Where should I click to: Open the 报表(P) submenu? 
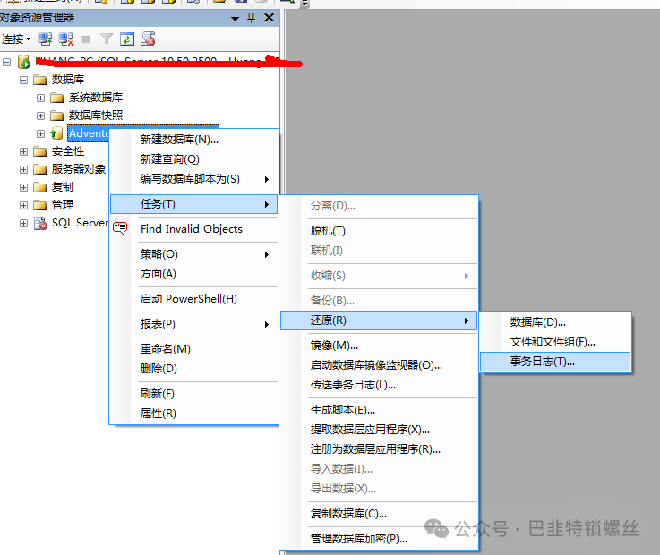tap(194, 324)
